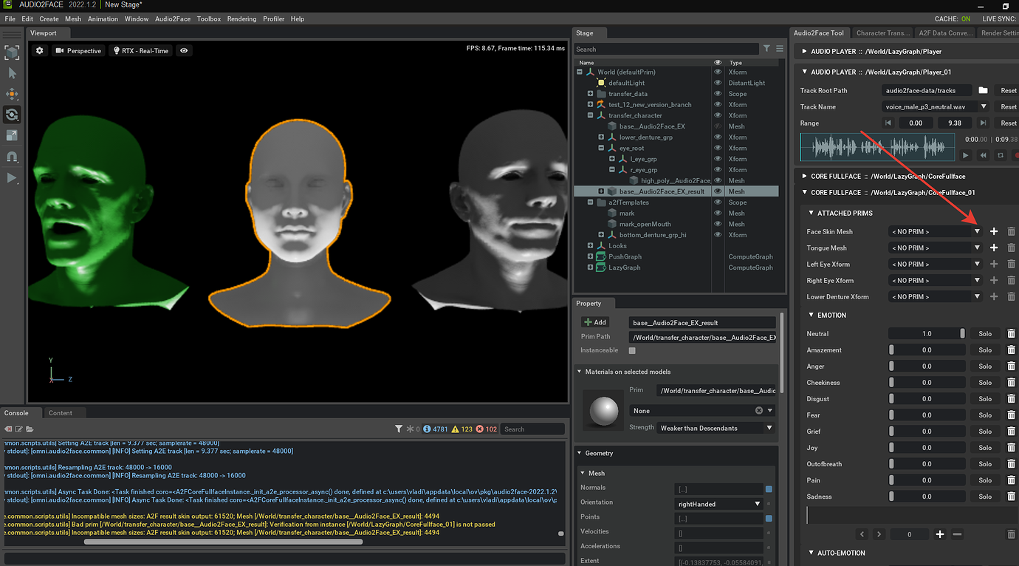The height and width of the screenshot is (566, 1019).
Task: Click the viewport settings gear icon
Action: pyautogui.click(x=40, y=51)
